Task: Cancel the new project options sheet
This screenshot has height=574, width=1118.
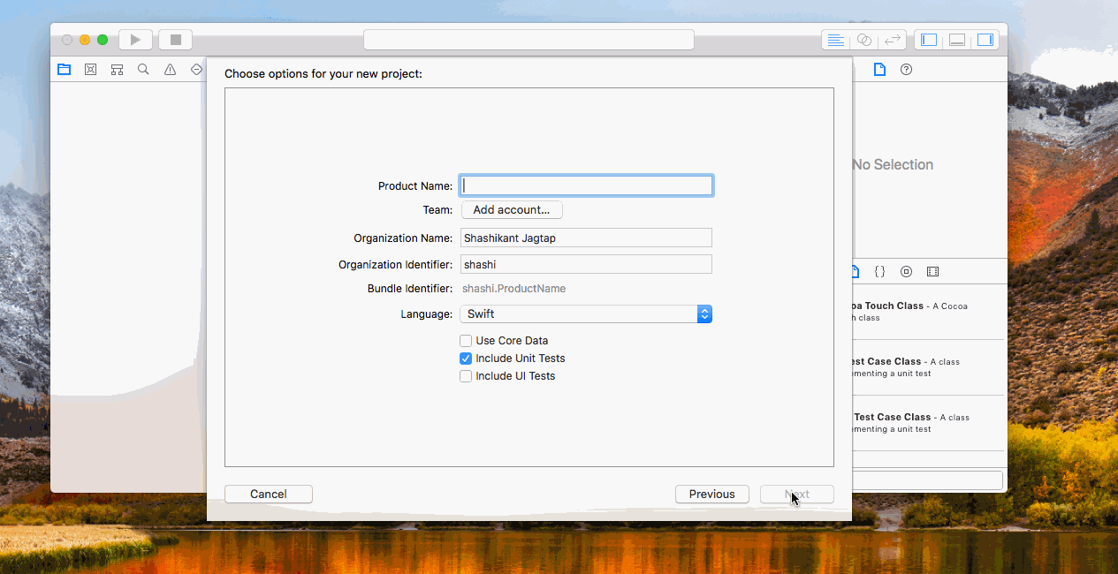Action: pyautogui.click(x=268, y=494)
